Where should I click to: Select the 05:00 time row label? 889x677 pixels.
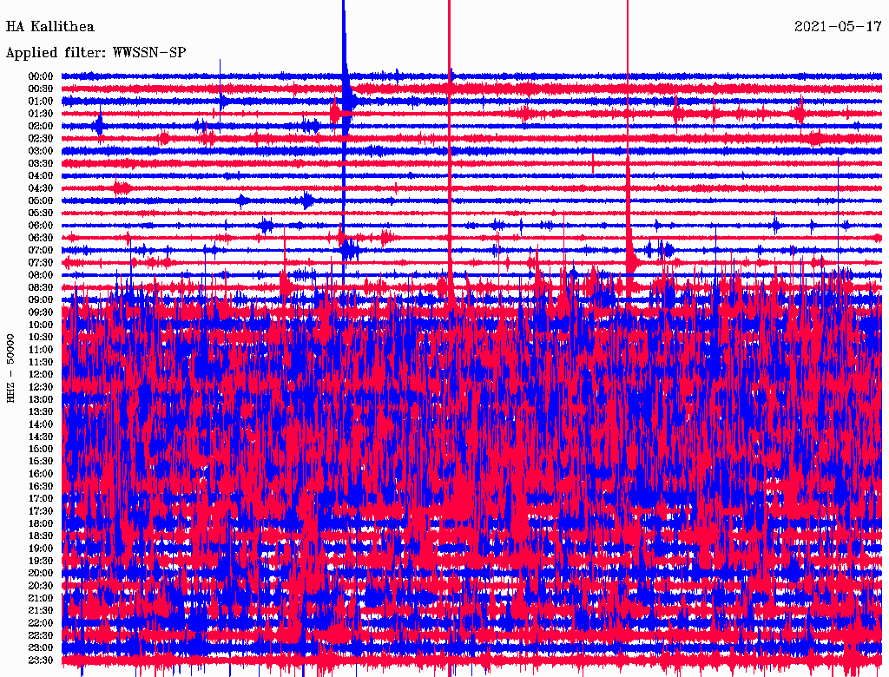[x=41, y=200]
